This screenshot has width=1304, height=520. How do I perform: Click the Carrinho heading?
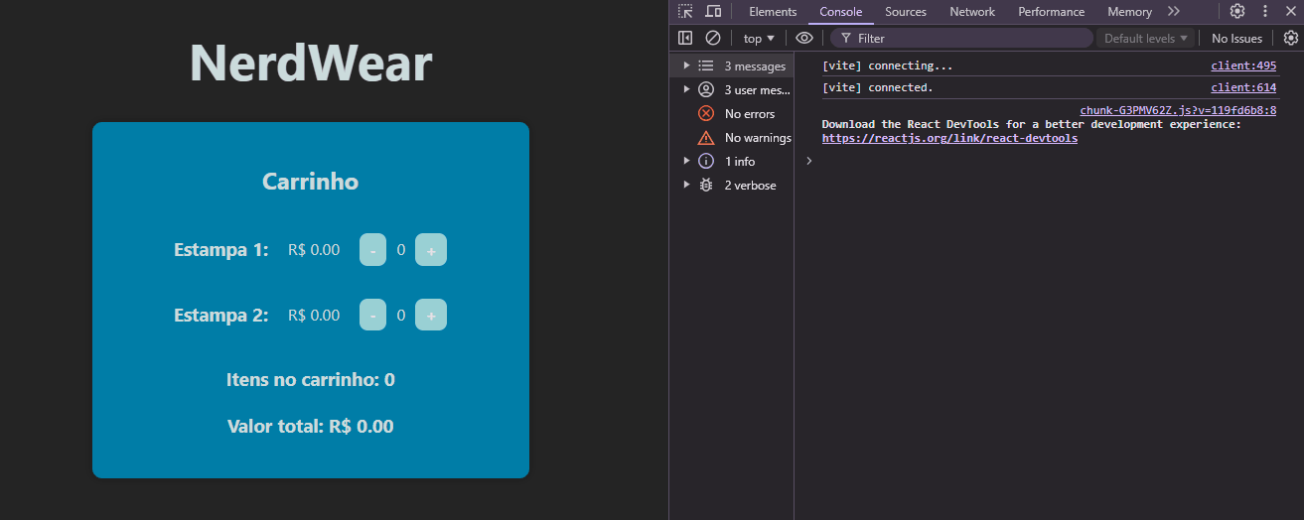(310, 182)
